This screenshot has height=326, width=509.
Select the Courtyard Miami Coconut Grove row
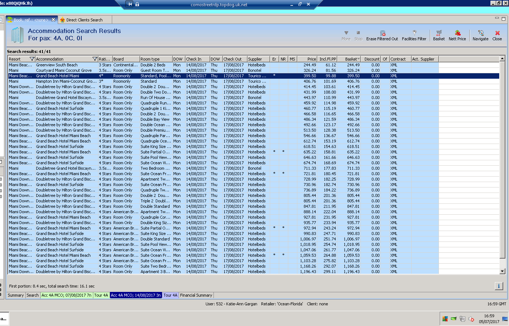tap(254, 70)
